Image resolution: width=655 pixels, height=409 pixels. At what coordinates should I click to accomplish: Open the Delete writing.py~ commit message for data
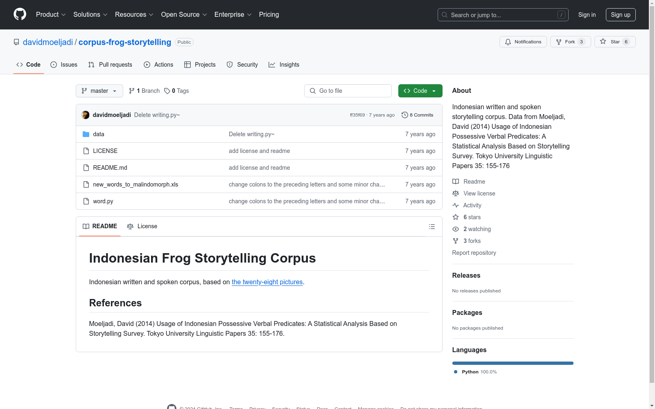point(252,134)
